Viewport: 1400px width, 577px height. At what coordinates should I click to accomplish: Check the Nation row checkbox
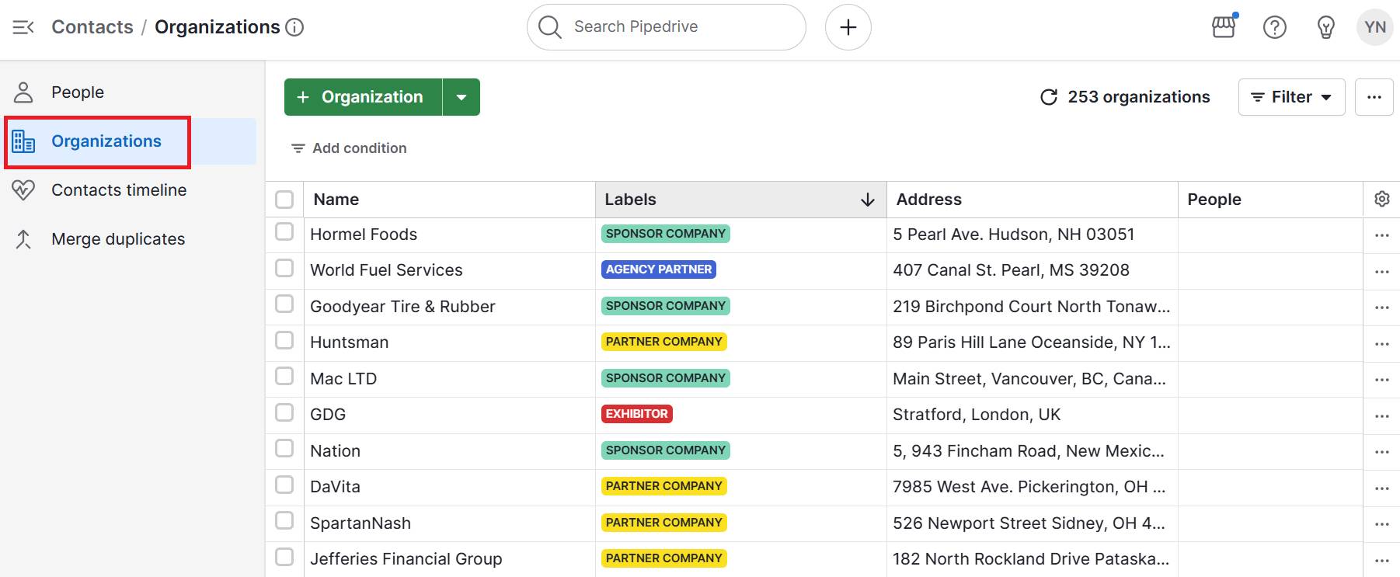pyautogui.click(x=284, y=448)
